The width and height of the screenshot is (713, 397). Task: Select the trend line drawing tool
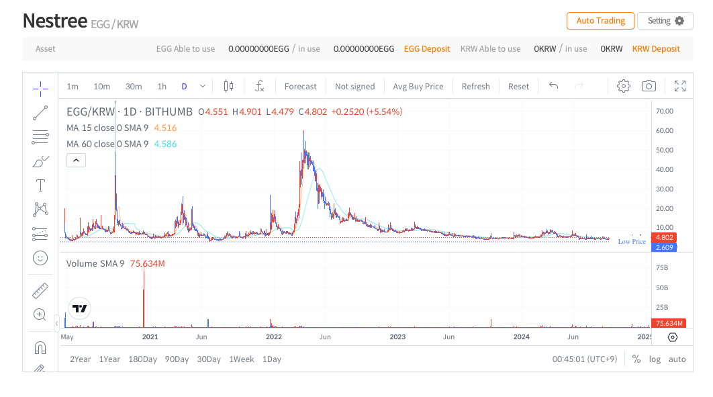[40, 113]
